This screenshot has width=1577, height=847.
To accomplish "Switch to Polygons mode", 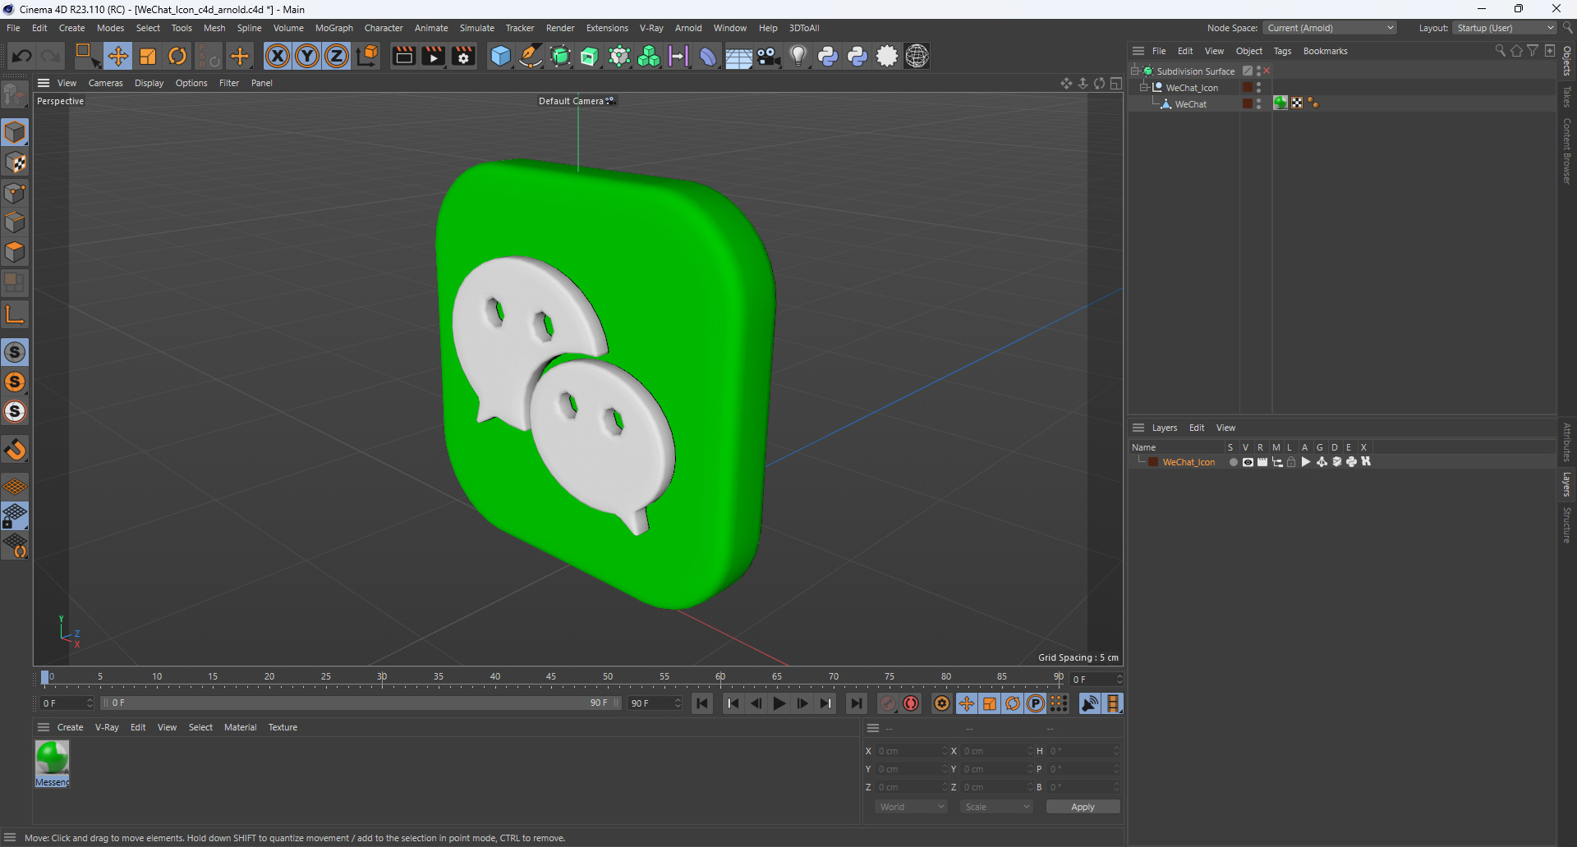I will (15, 252).
